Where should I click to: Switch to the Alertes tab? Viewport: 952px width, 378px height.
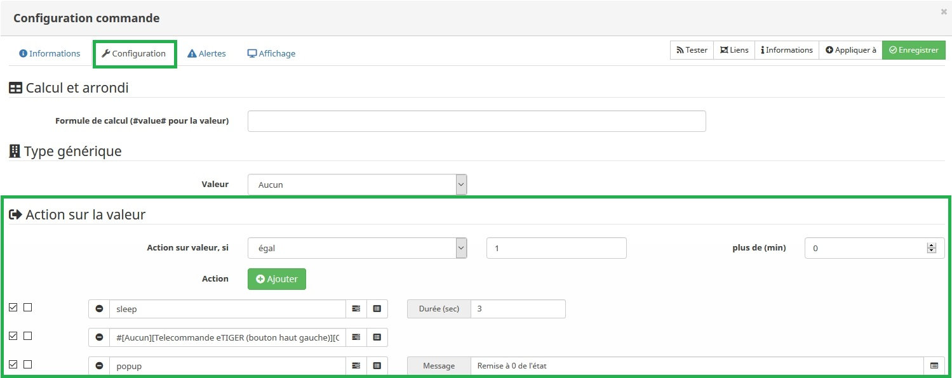[x=206, y=54]
